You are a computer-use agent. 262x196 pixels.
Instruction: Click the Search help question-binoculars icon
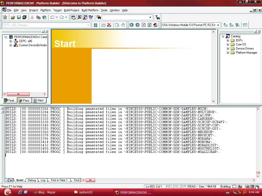pos(157,17)
